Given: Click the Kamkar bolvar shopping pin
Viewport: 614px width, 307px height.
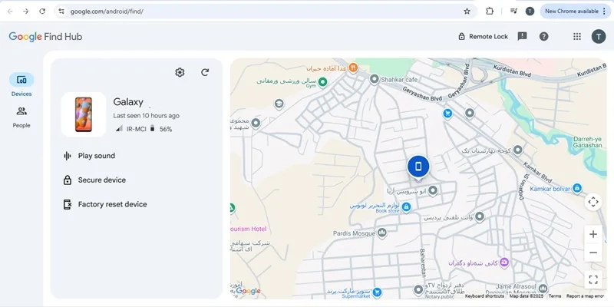Looking at the screenshot, I should click(576, 188).
